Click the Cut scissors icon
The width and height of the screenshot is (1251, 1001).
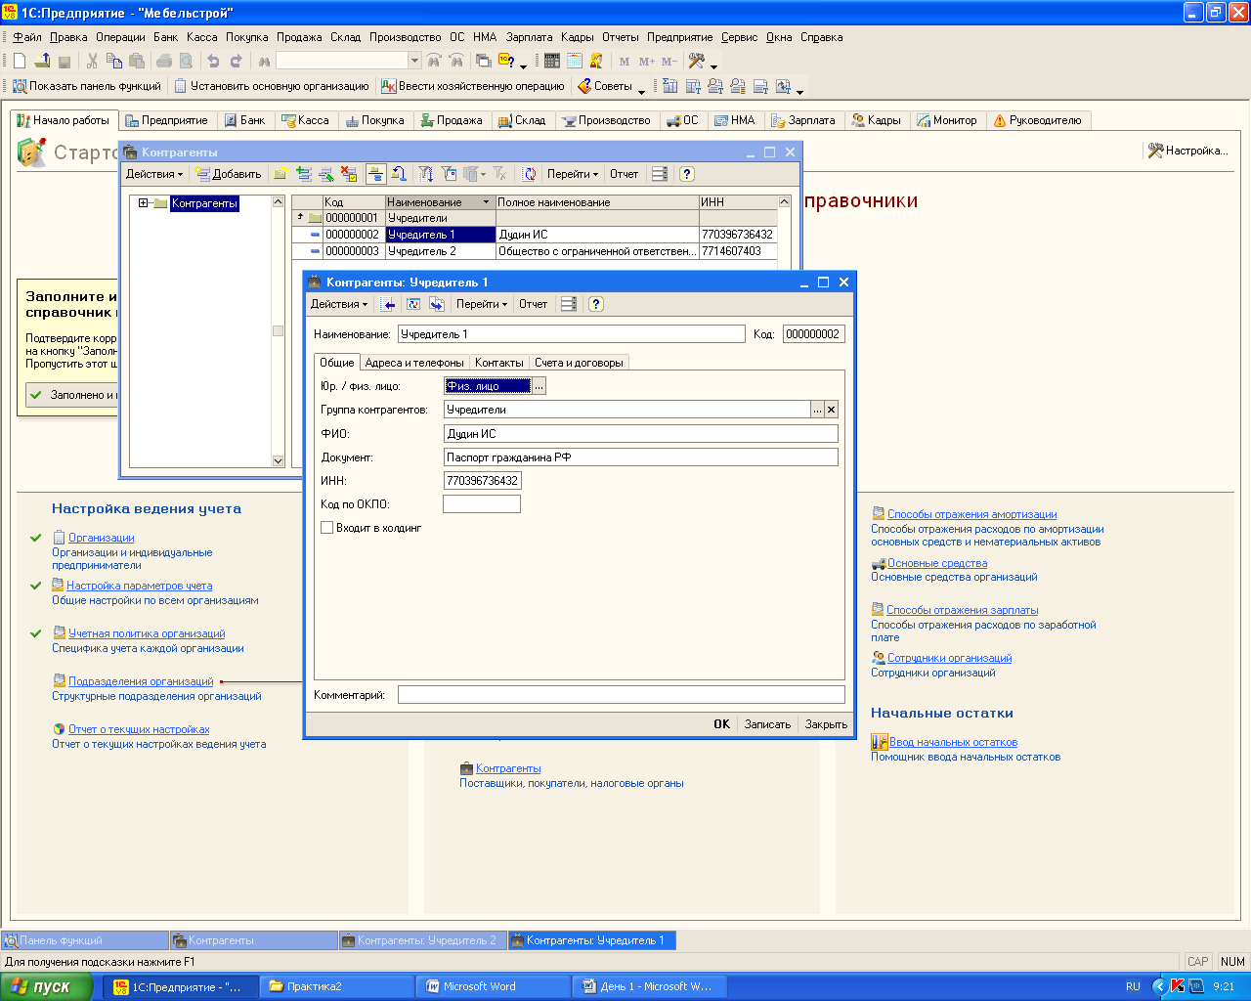coord(92,61)
